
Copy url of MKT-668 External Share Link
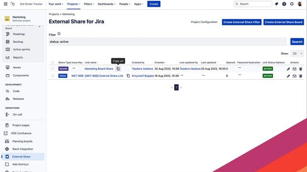click(x=128, y=76)
